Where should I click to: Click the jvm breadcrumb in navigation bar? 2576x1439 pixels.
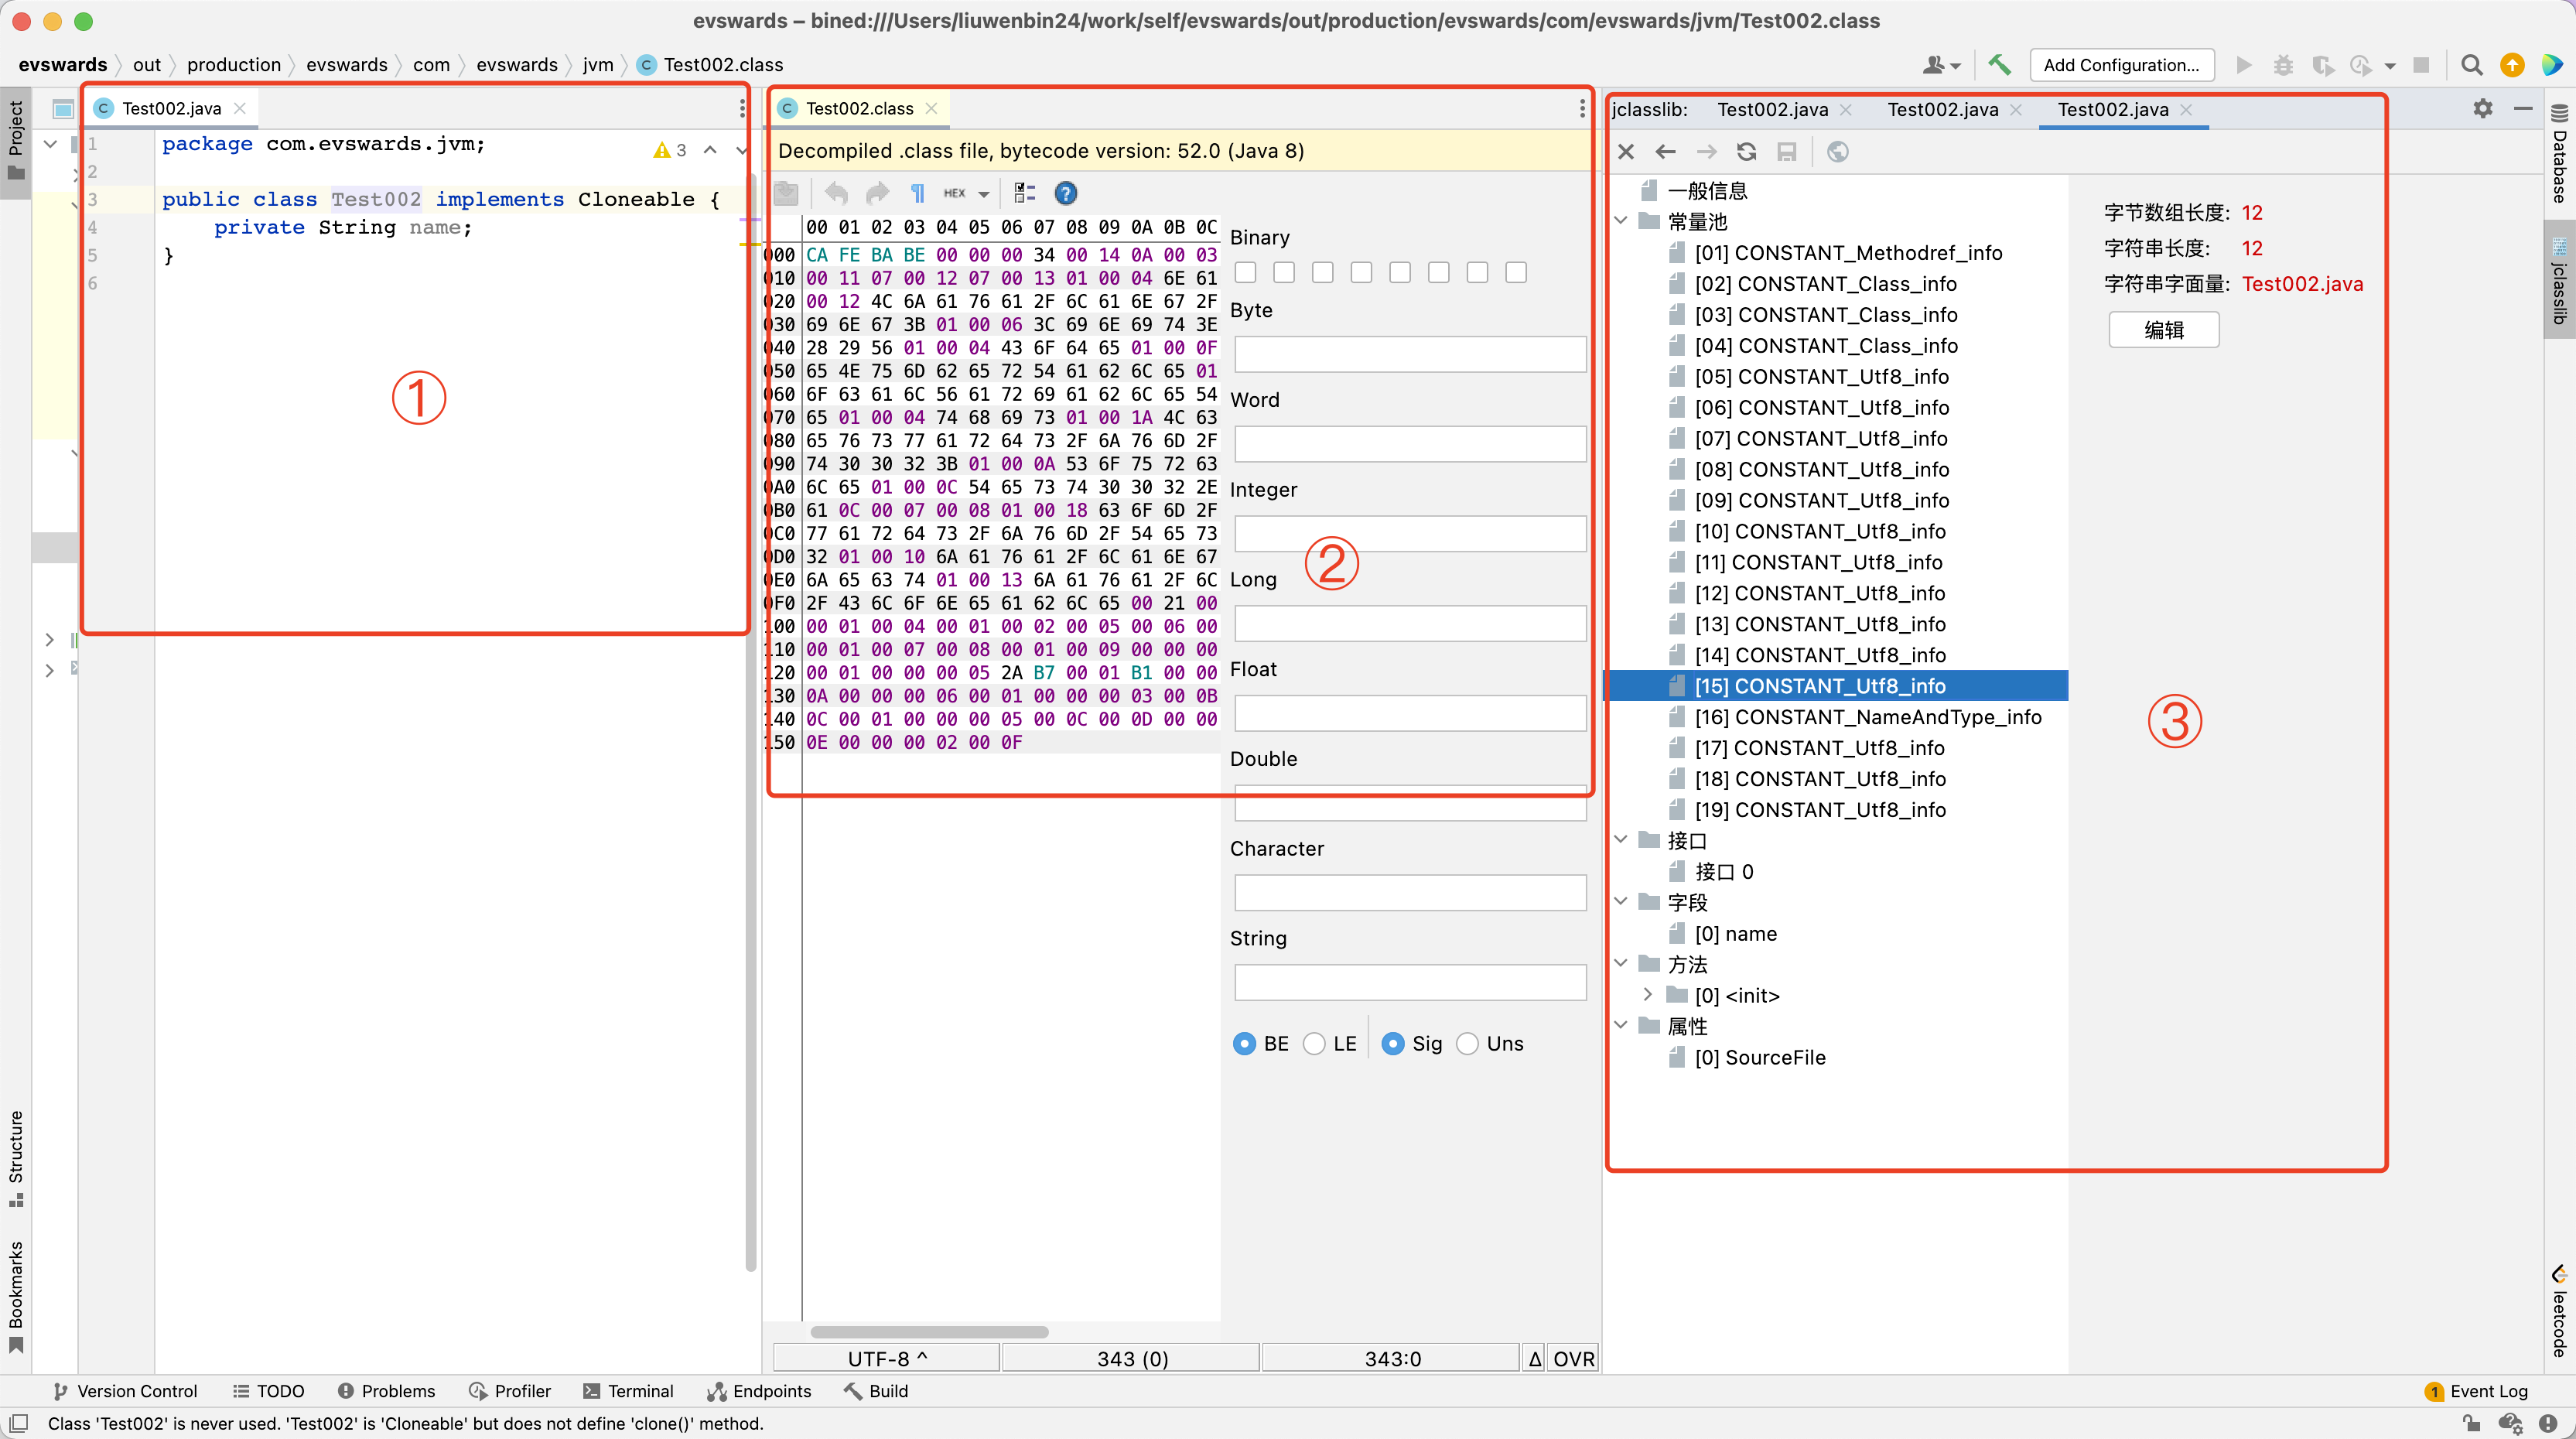pyautogui.click(x=598, y=65)
